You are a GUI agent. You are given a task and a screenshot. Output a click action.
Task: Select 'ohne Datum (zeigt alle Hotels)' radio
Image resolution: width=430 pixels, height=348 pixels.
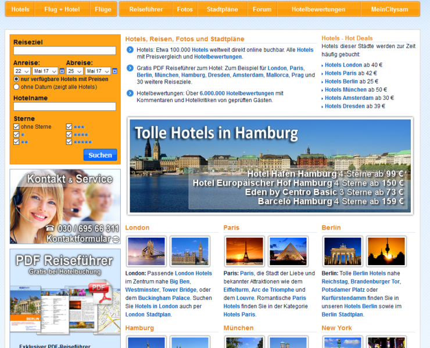coord(16,87)
